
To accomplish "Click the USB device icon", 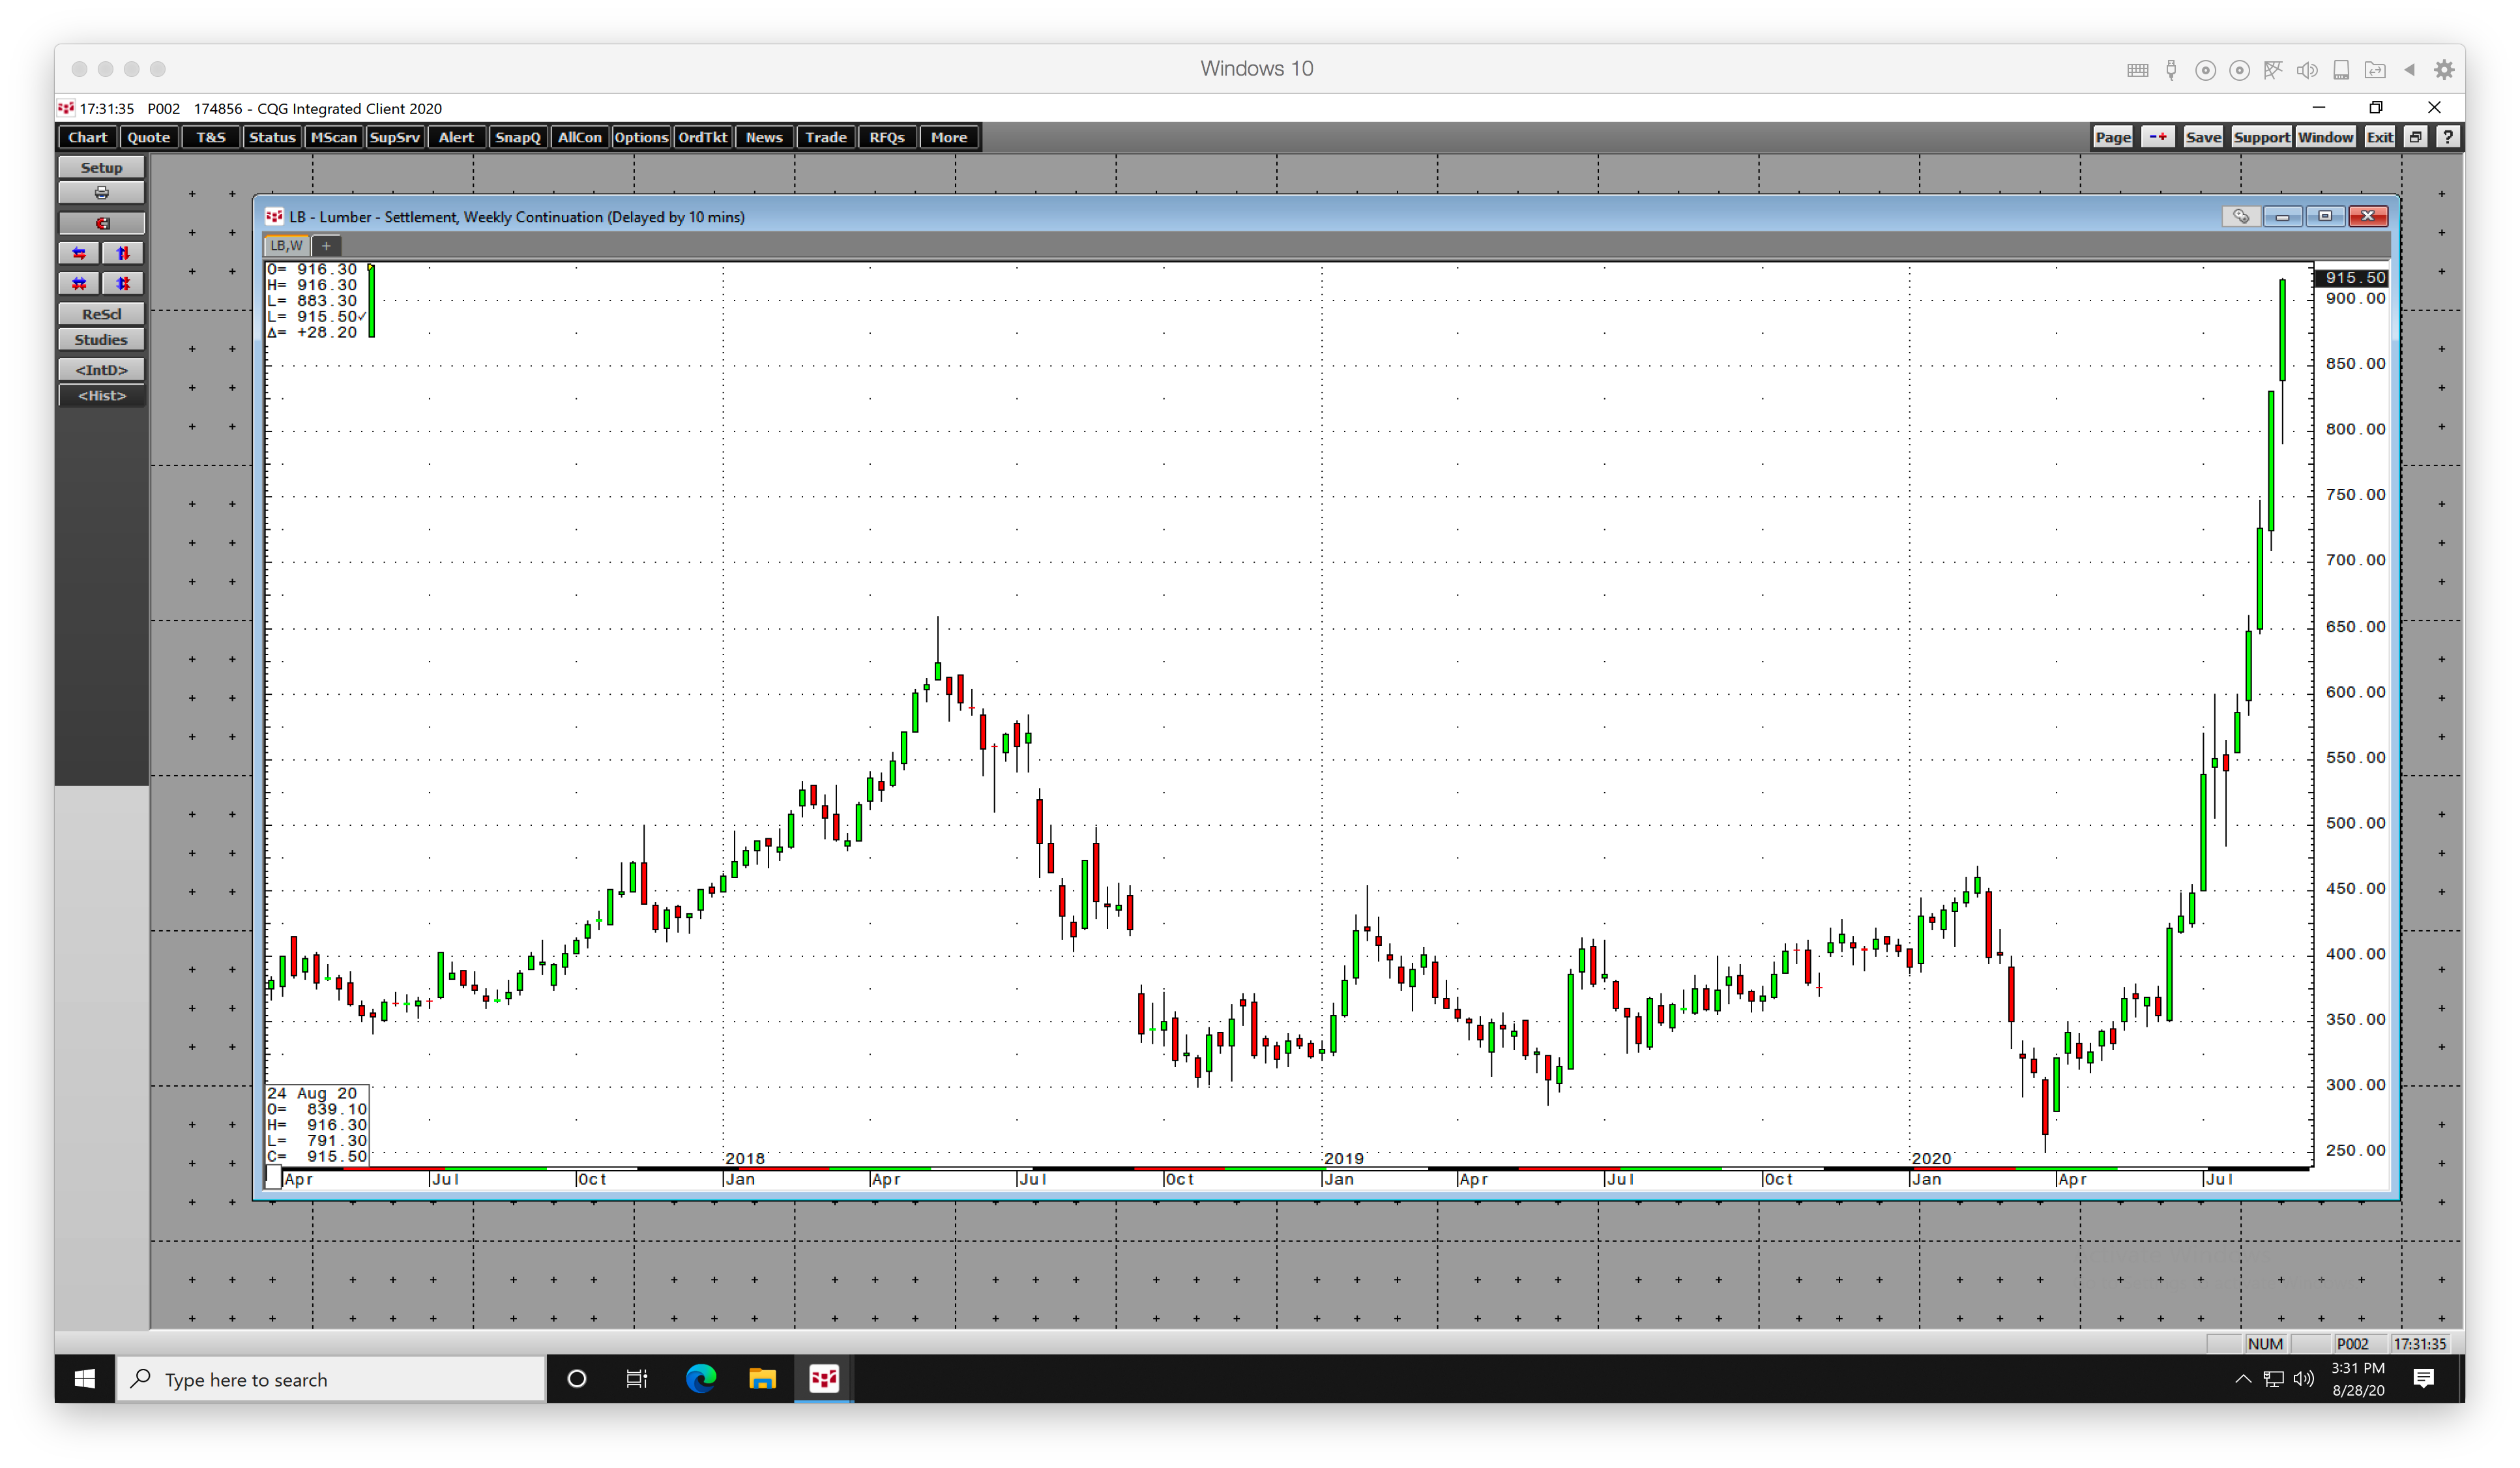I will click(x=2171, y=69).
